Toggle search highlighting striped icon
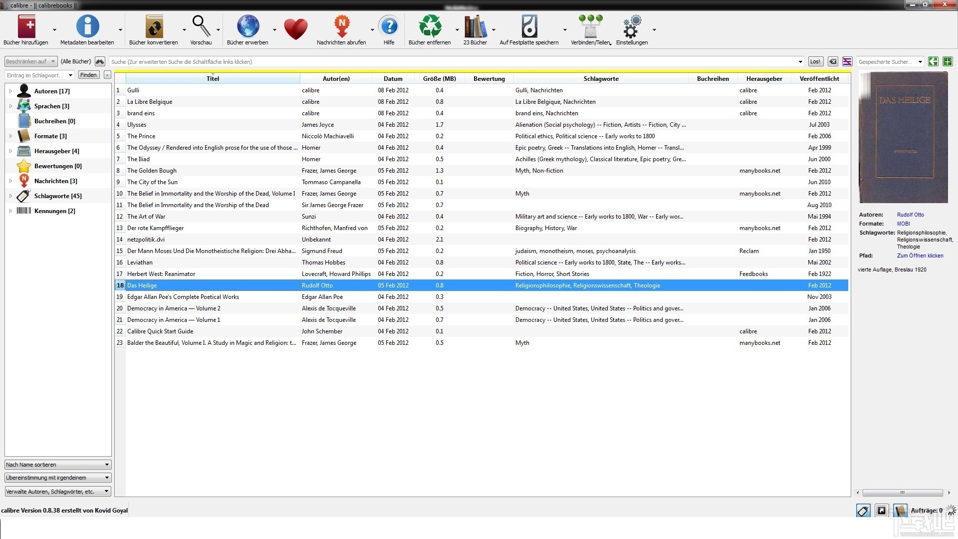958x539 pixels. click(847, 61)
